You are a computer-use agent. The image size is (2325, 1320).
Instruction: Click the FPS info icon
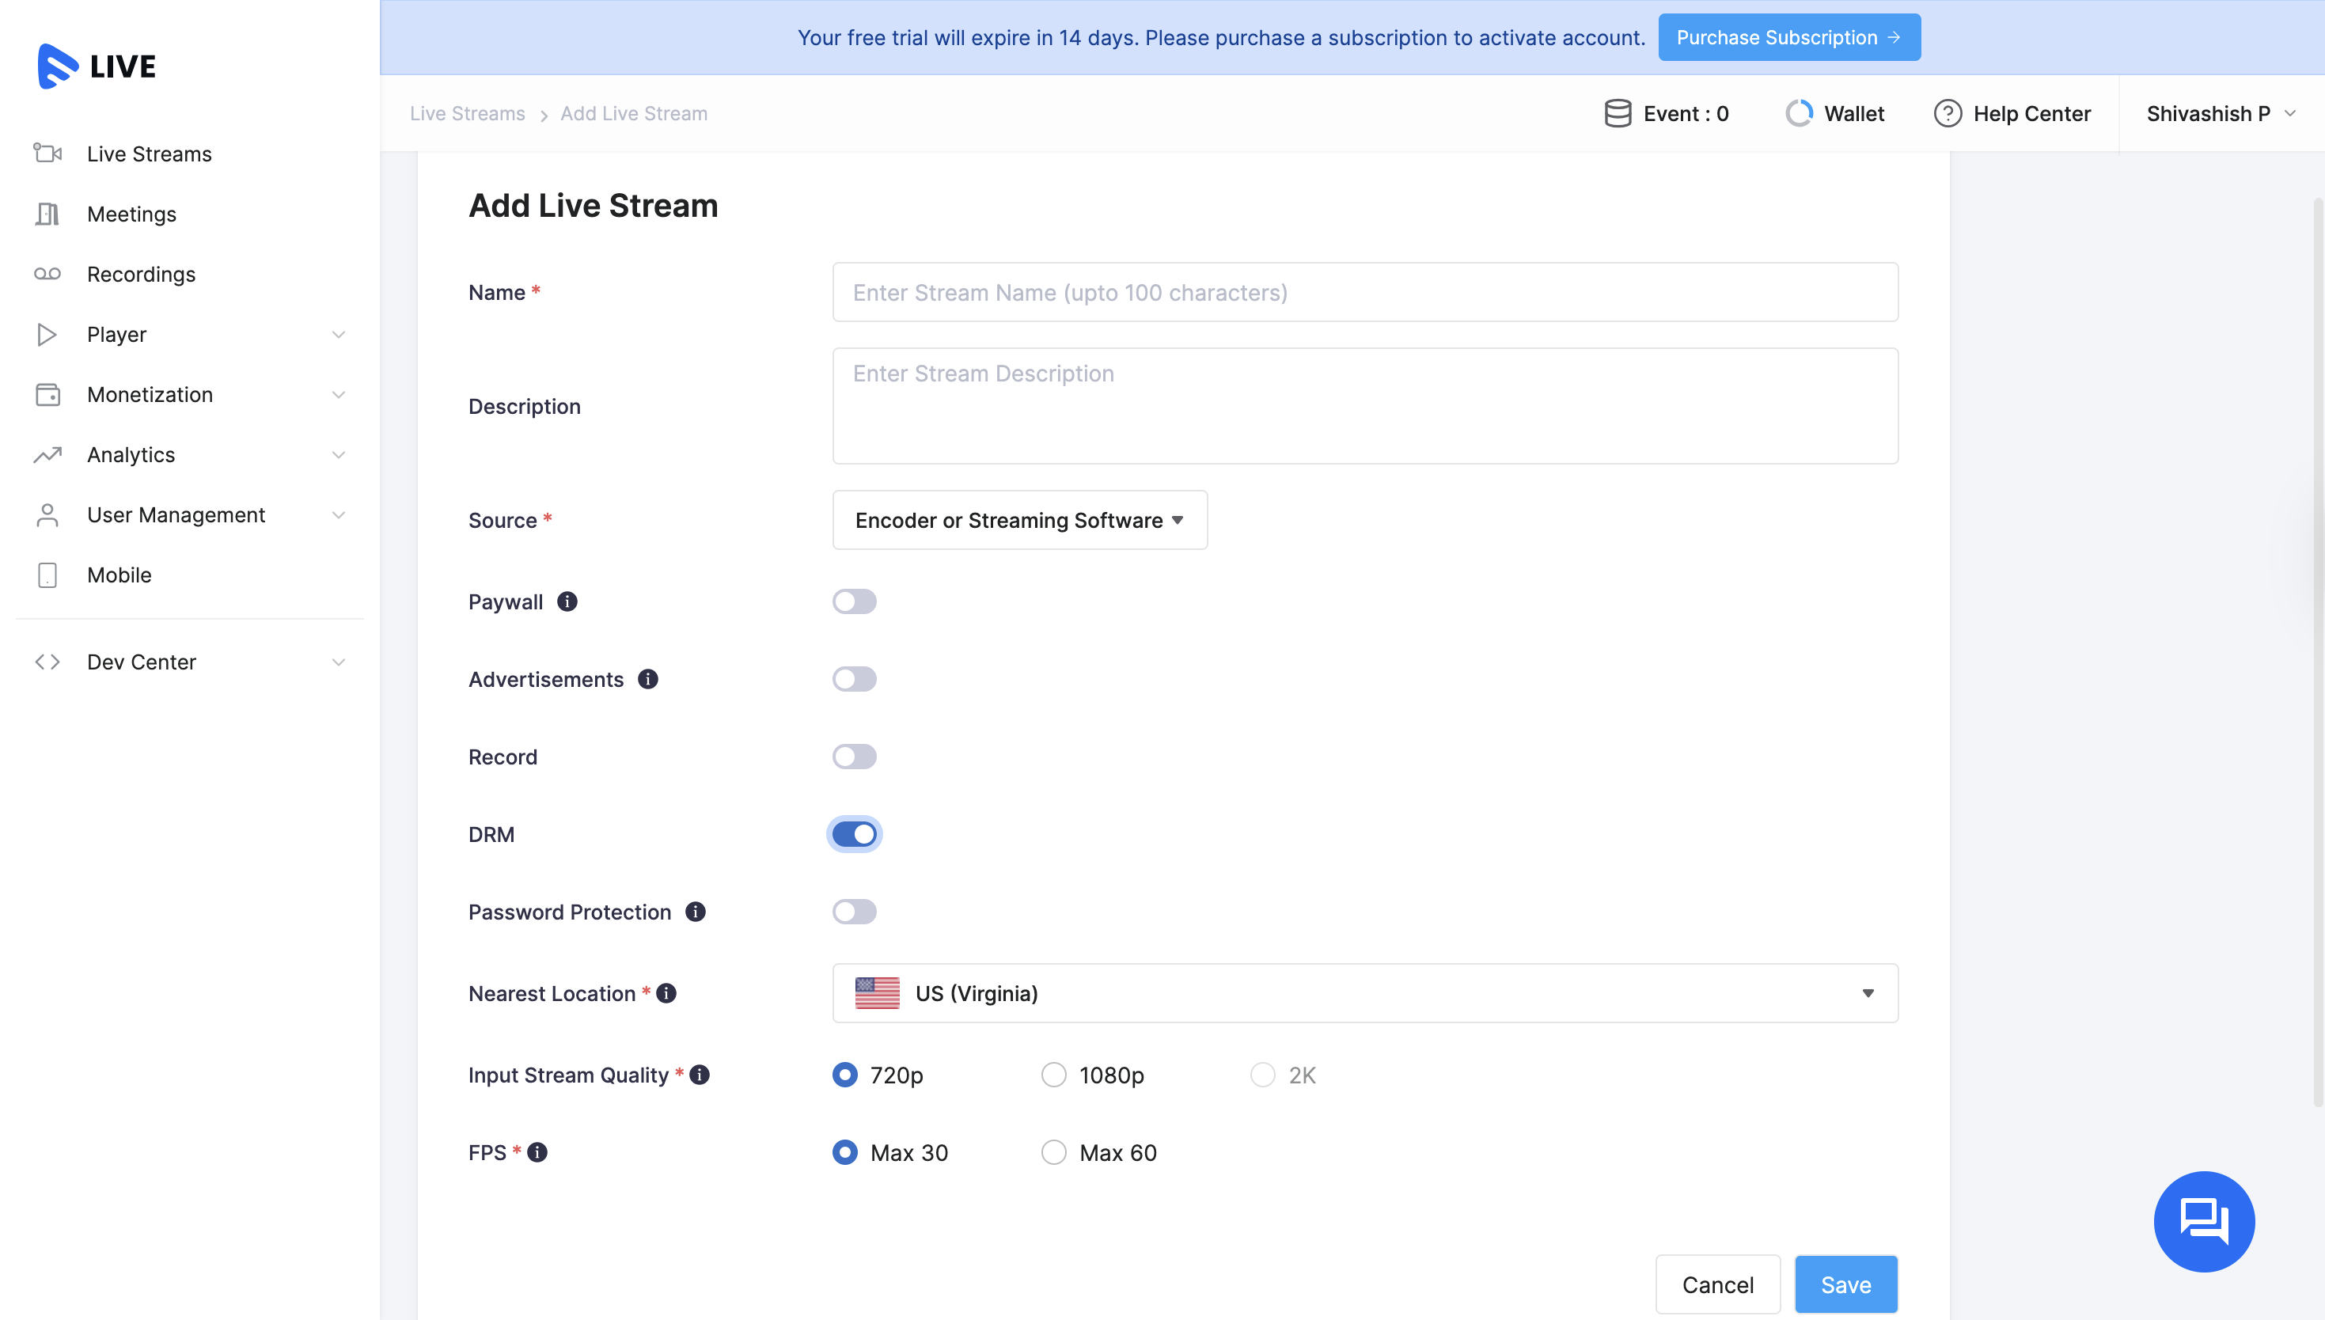coord(537,1152)
